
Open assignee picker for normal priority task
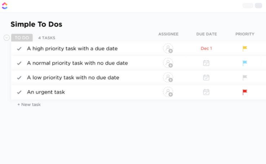click(168, 63)
